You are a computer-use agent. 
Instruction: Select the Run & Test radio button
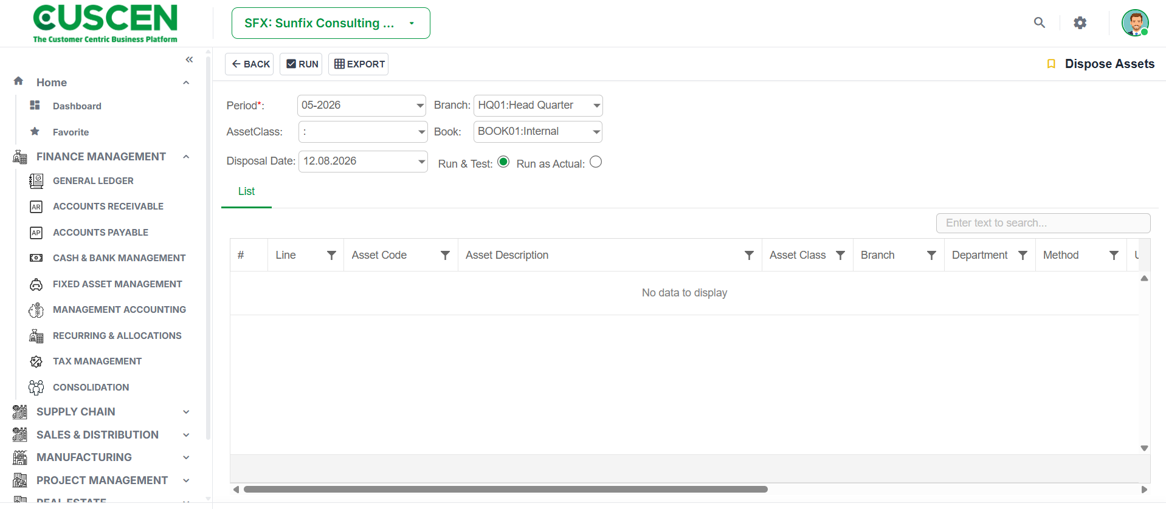[x=503, y=162]
